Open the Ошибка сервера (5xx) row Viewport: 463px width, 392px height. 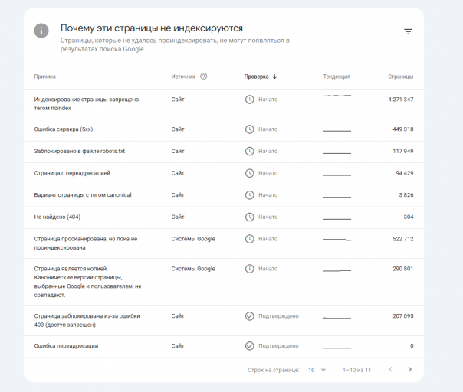(x=224, y=130)
